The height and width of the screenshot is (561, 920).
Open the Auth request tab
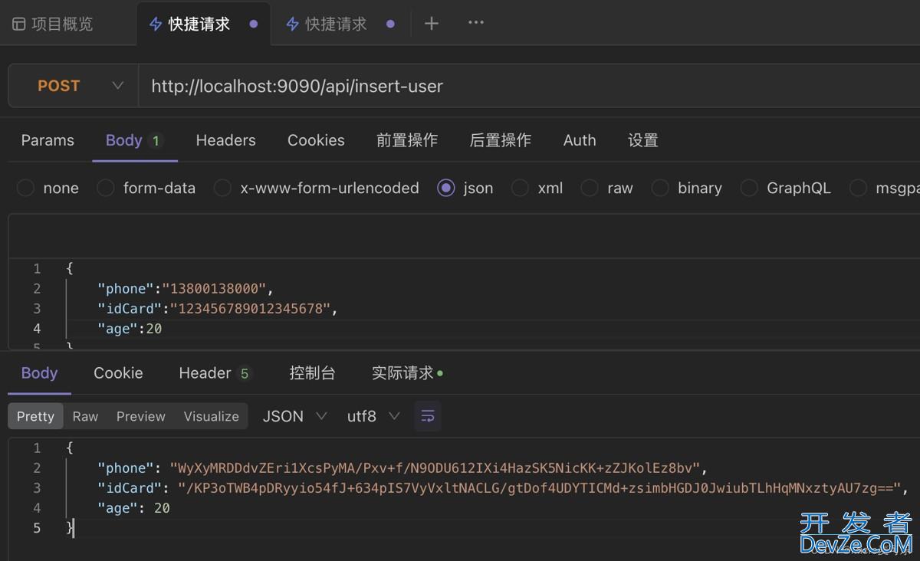point(579,140)
